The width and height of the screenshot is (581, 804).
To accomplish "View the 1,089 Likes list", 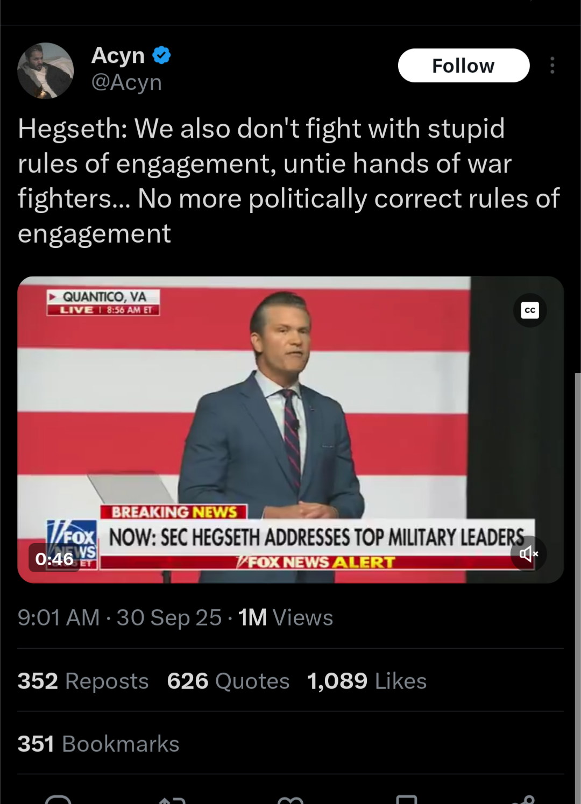I will pos(367,681).
